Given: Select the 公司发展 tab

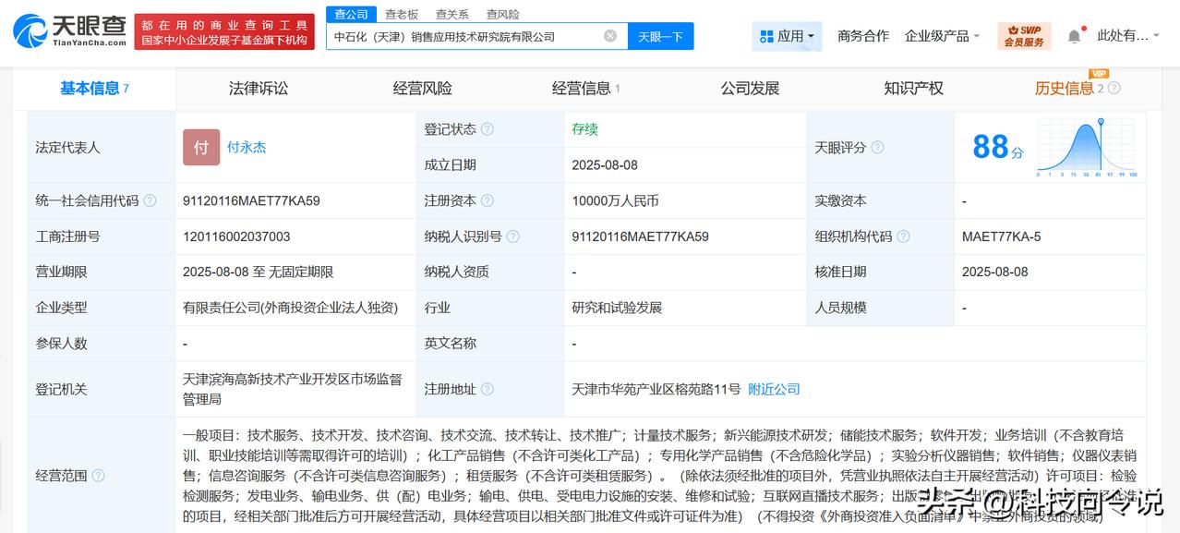Looking at the screenshot, I should pos(750,89).
